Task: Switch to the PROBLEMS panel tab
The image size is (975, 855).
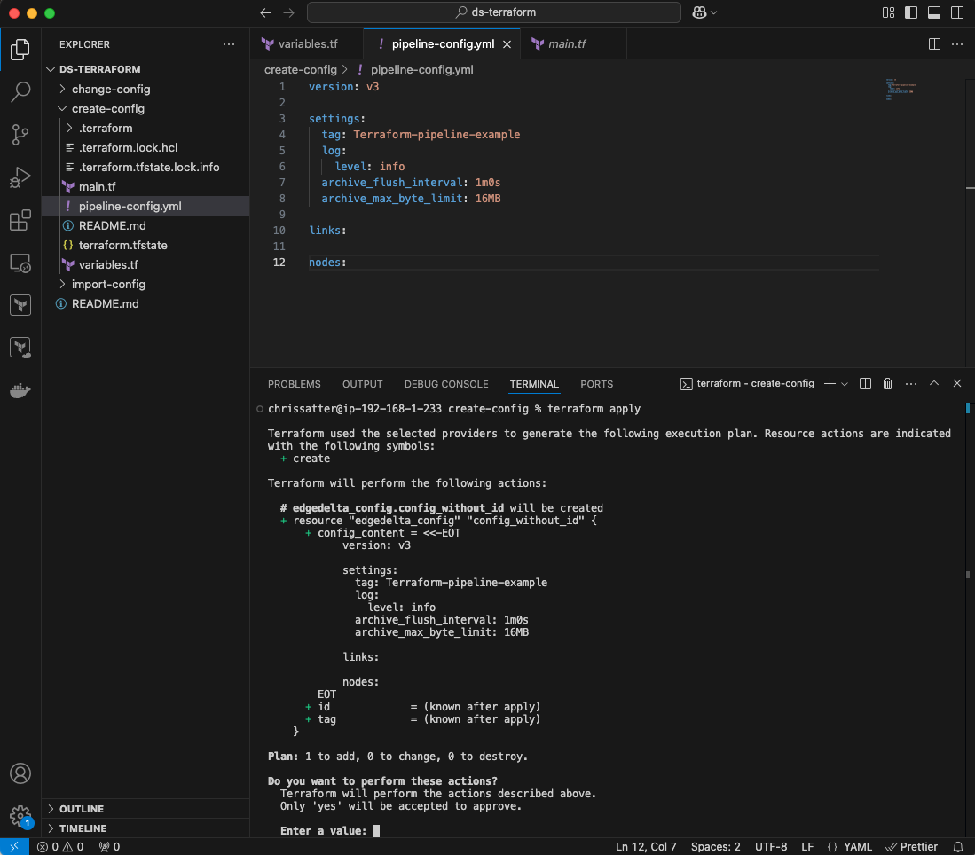Action: pyautogui.click(x=294, y=384)
